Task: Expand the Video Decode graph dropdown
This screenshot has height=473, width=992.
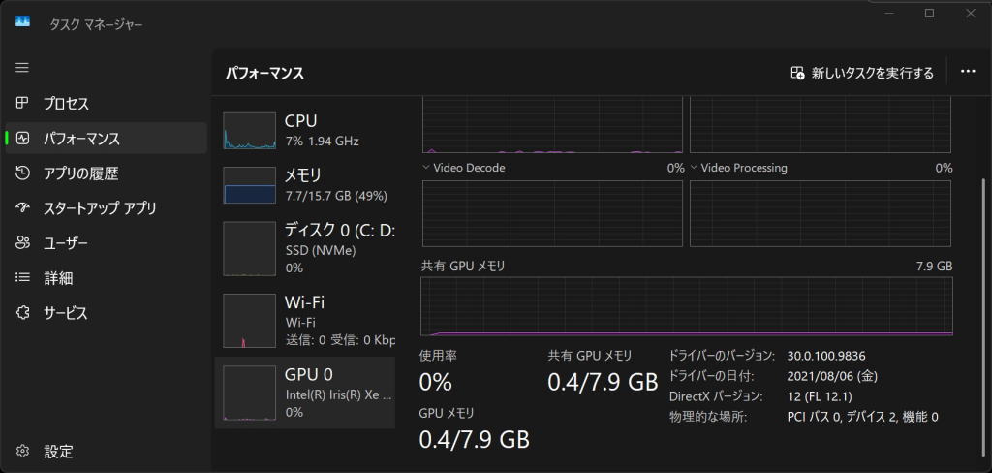Action: 427,168
